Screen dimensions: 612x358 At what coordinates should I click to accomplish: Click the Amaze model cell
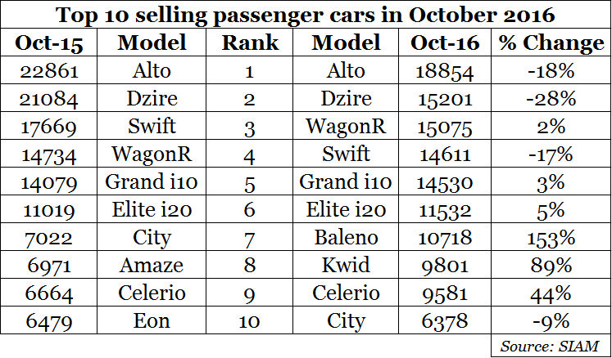coord(152,266)
